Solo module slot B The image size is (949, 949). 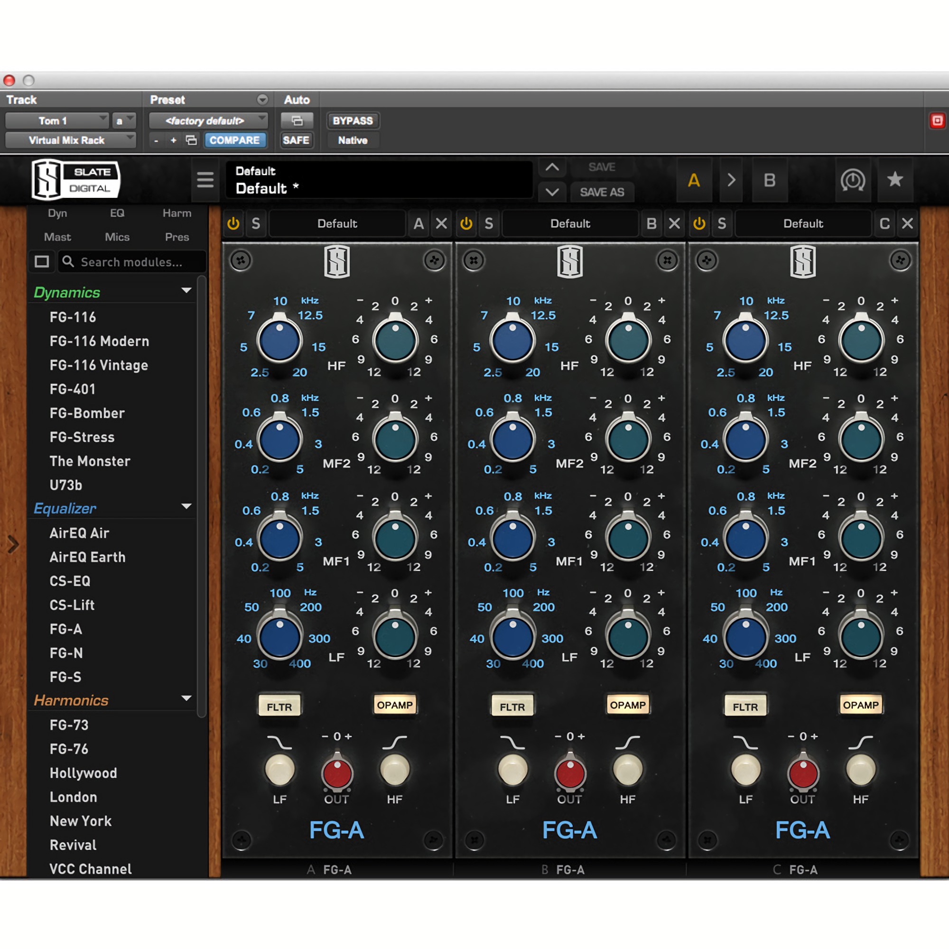[x=489, y=223]
